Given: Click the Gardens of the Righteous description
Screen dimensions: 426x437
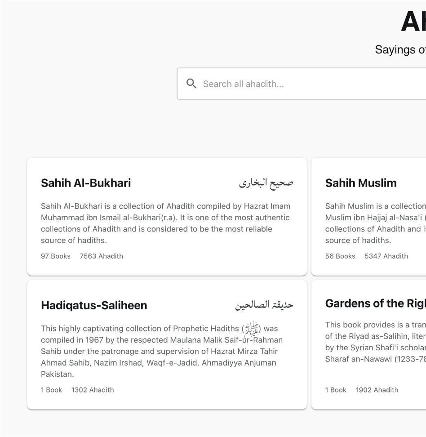Looking at the screenshot, I should pos(375,342).
